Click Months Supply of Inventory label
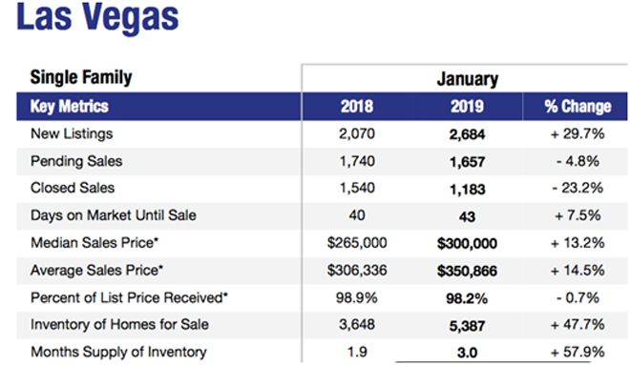Viewport: 630px width, 365px height. pyautogui.click(x=118, y=352)
